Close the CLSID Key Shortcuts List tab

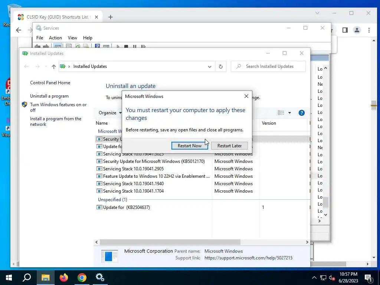pos(96,17)
